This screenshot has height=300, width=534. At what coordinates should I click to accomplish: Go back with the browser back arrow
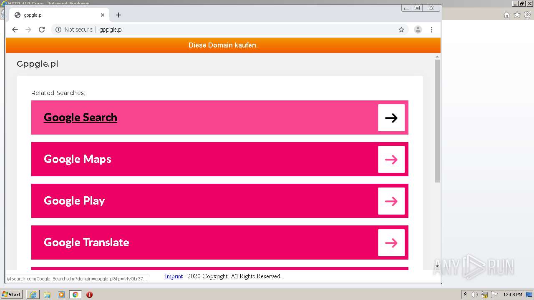click(15, 30)
